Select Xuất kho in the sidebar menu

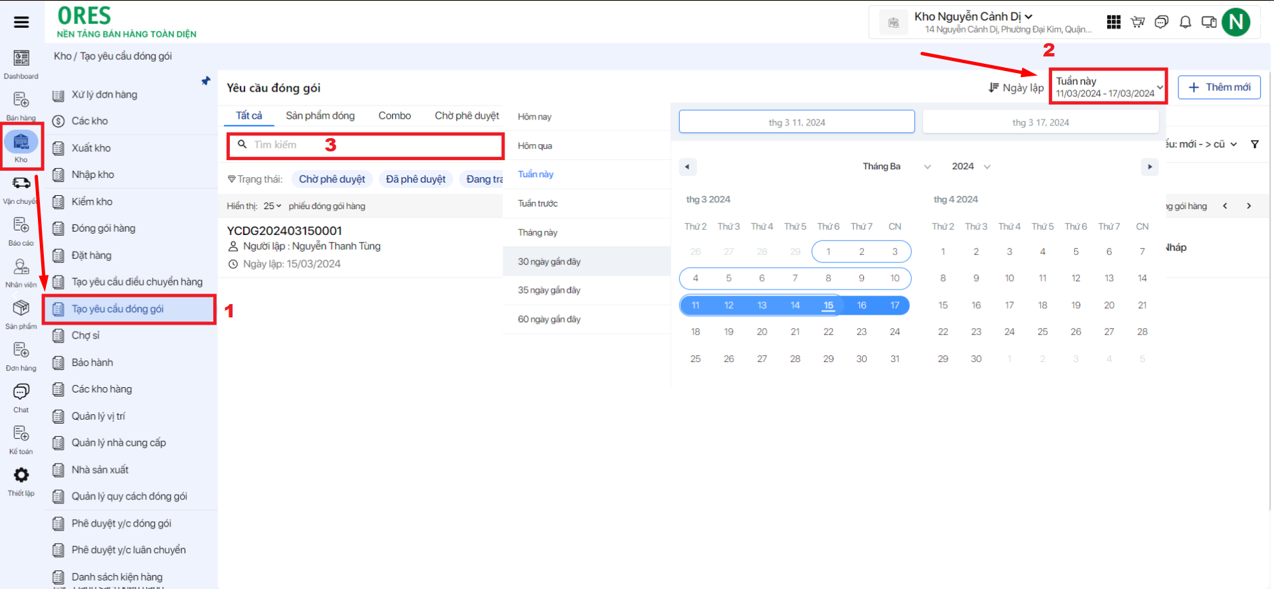click(x=91, y=148)
